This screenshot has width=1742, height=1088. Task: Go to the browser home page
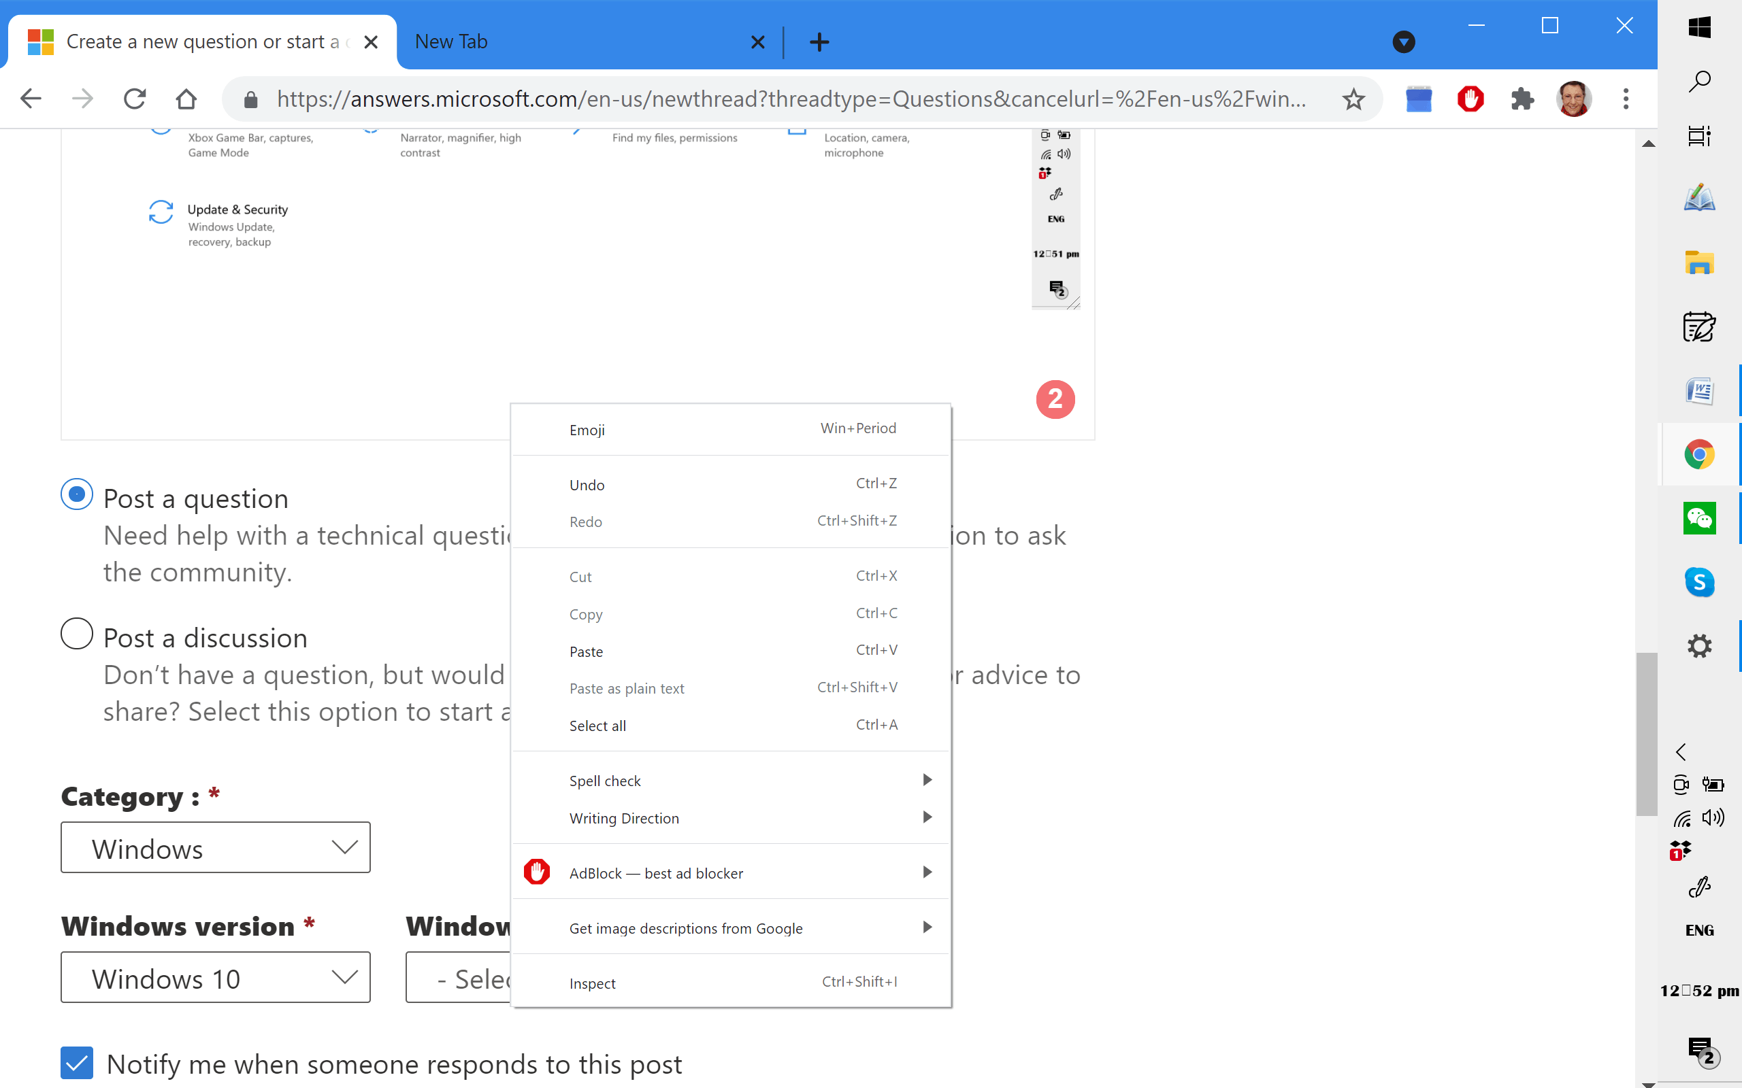click(x=186, y=99)
